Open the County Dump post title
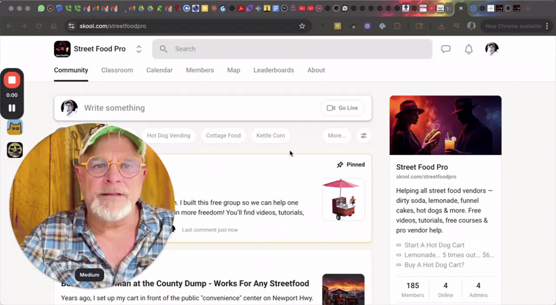This screenshot has height=305, width=556. point(185,284)
